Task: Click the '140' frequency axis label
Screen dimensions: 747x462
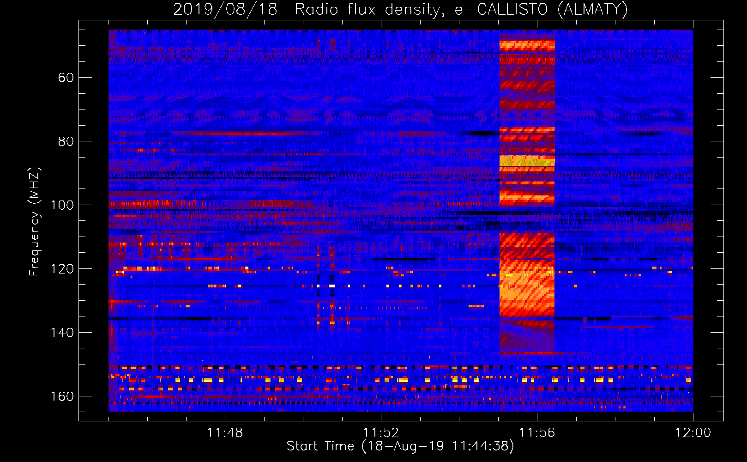Action: (62, 333)
